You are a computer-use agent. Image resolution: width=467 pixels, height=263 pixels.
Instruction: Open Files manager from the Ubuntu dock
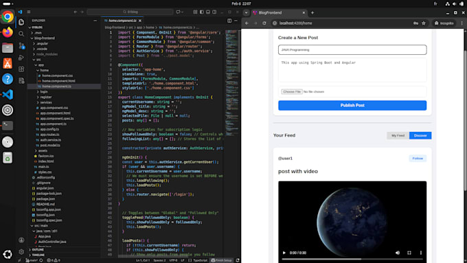coord(8,47)
